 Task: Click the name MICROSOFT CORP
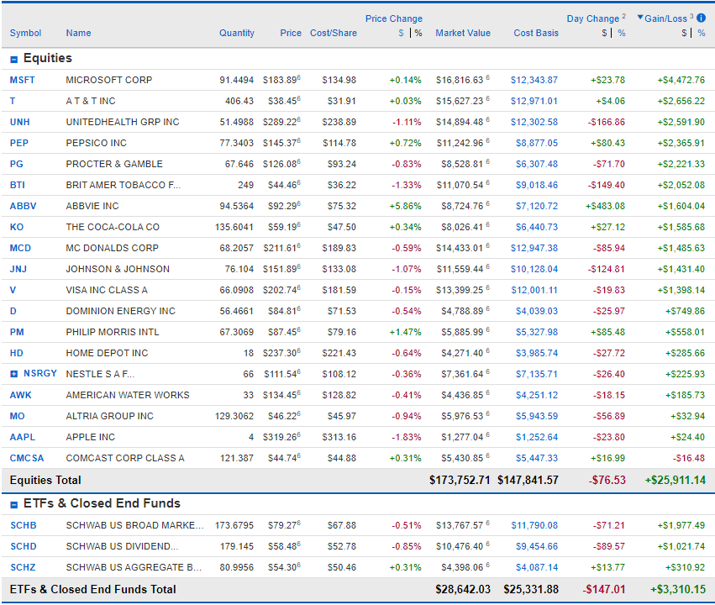pyautogui.click(x=109, y=80)
